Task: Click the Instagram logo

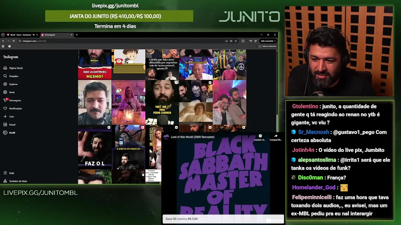Action: pyautogui.click(x=11, y=57)
